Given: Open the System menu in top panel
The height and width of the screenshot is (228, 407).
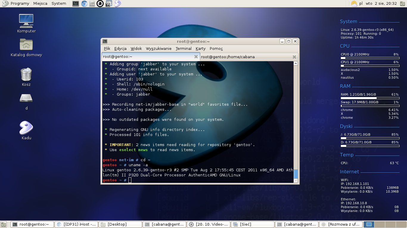Looking at the screenshot, I should (x=59, y=4).
